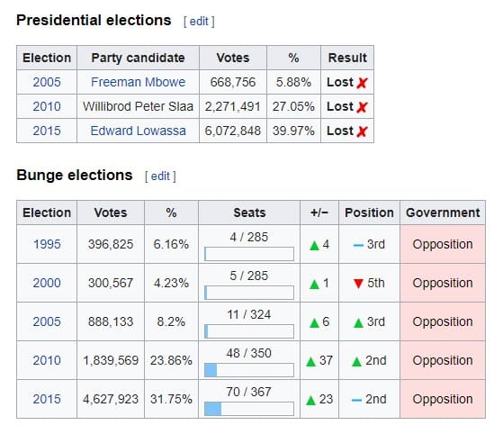
Task: Click the red down arrow beside 5th
Action: click(x=358, y=284)
